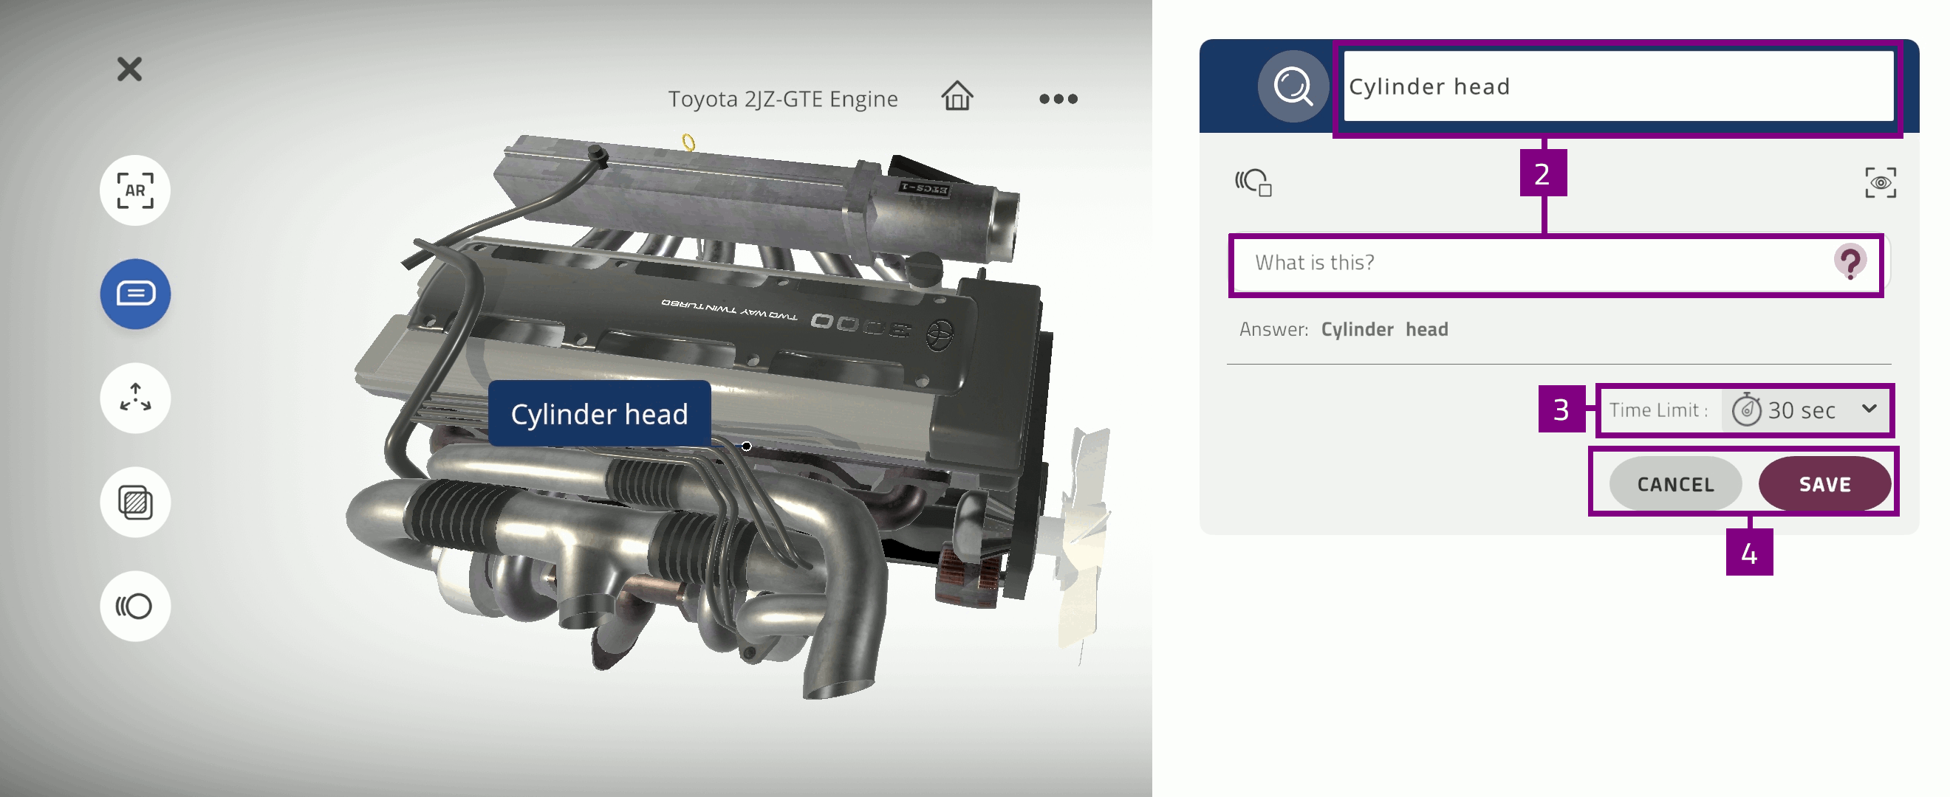Click the Toyota 2JZ-GTE Engine title

[782, 99]
